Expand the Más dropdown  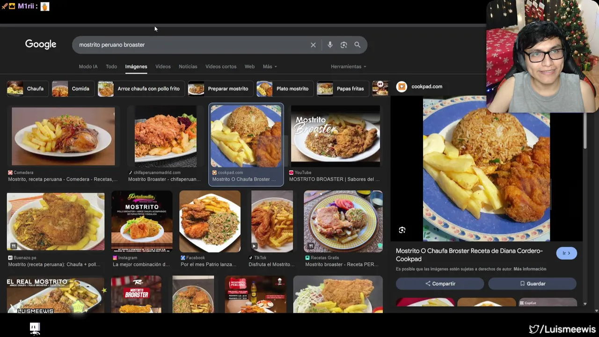click(x=270, y=66)
